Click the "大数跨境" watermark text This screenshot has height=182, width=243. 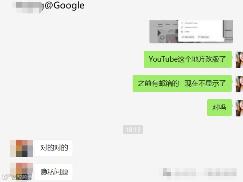(22, 177)
